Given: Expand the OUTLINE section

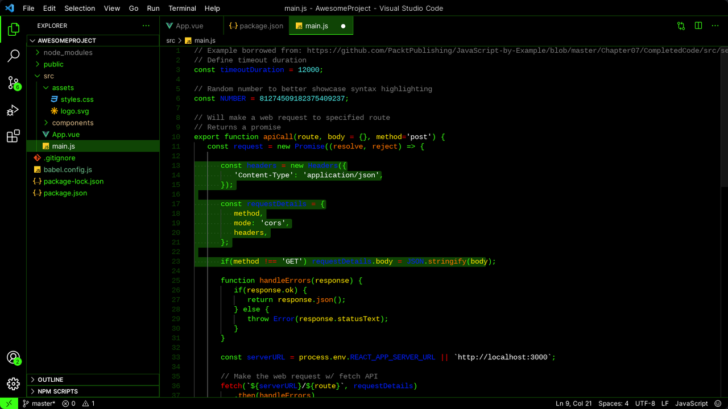Looking at the screenshot, I should point(93,379).
